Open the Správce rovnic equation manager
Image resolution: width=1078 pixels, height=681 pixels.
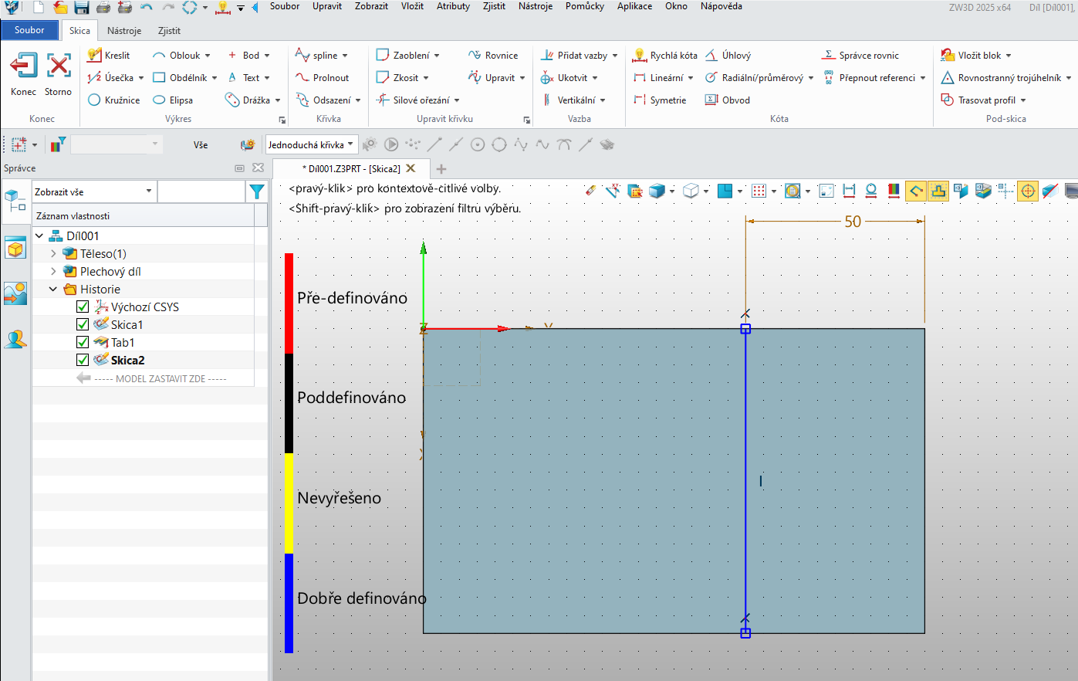coord(860,56)
